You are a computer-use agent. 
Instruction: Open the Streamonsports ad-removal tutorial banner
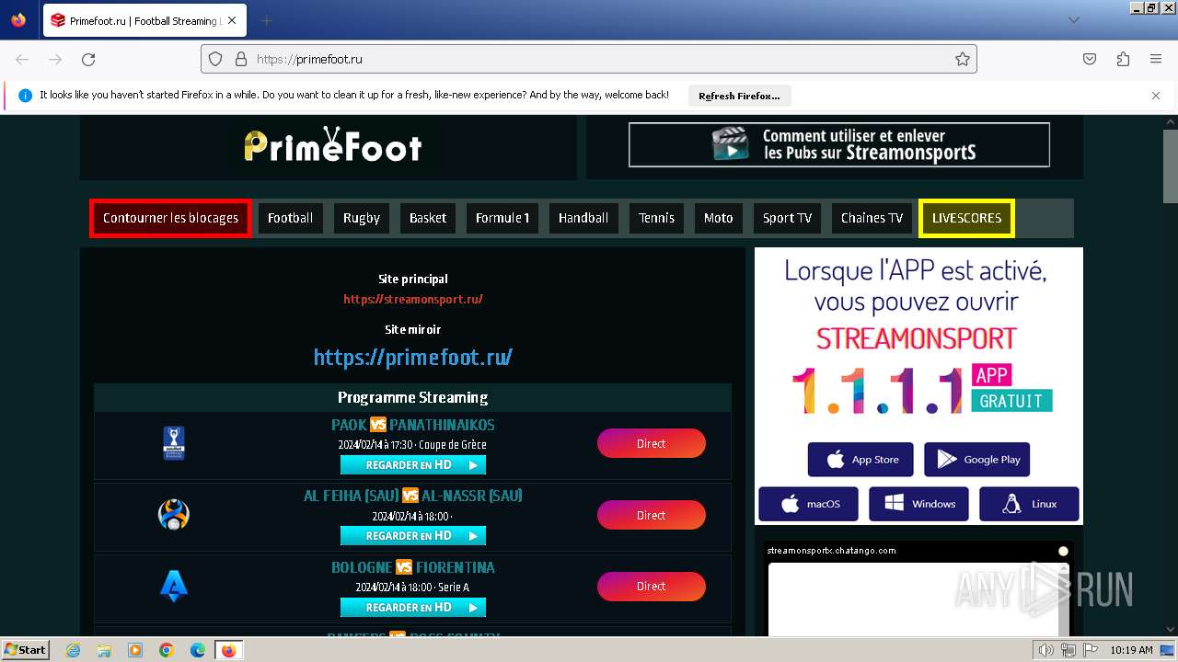[x=838, y=145]
